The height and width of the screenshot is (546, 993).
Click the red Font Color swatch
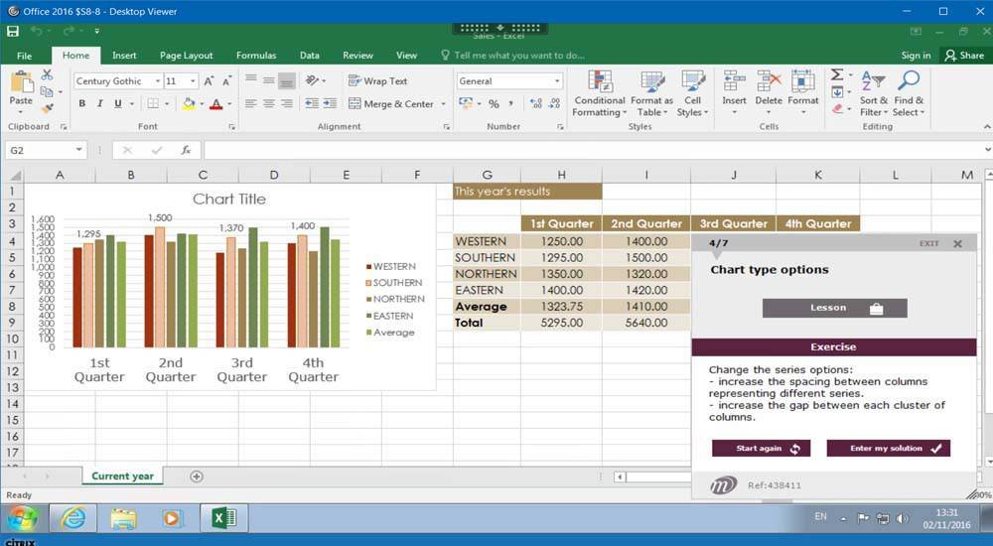click(x=215, y=103)
